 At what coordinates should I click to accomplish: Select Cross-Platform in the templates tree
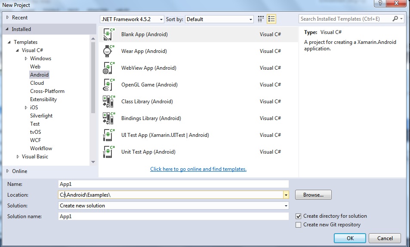(47, 91)
